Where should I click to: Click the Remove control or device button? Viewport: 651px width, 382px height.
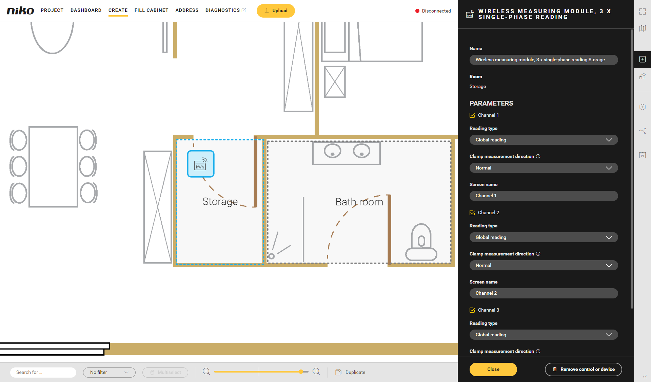coord(583,369)
